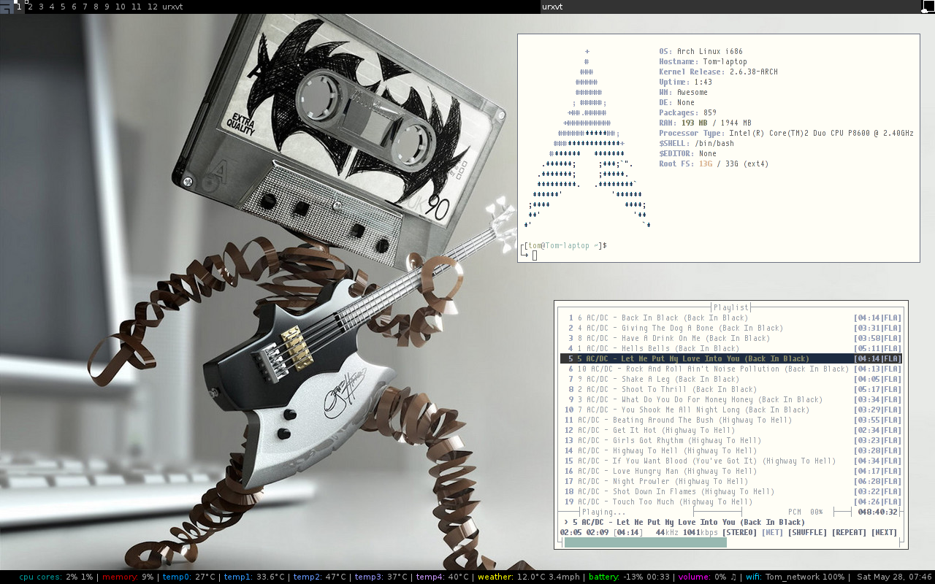Select 'What Do You Do For Money Honey' row
The width and height of the screenshot is (935, 584).
[731, 399]
